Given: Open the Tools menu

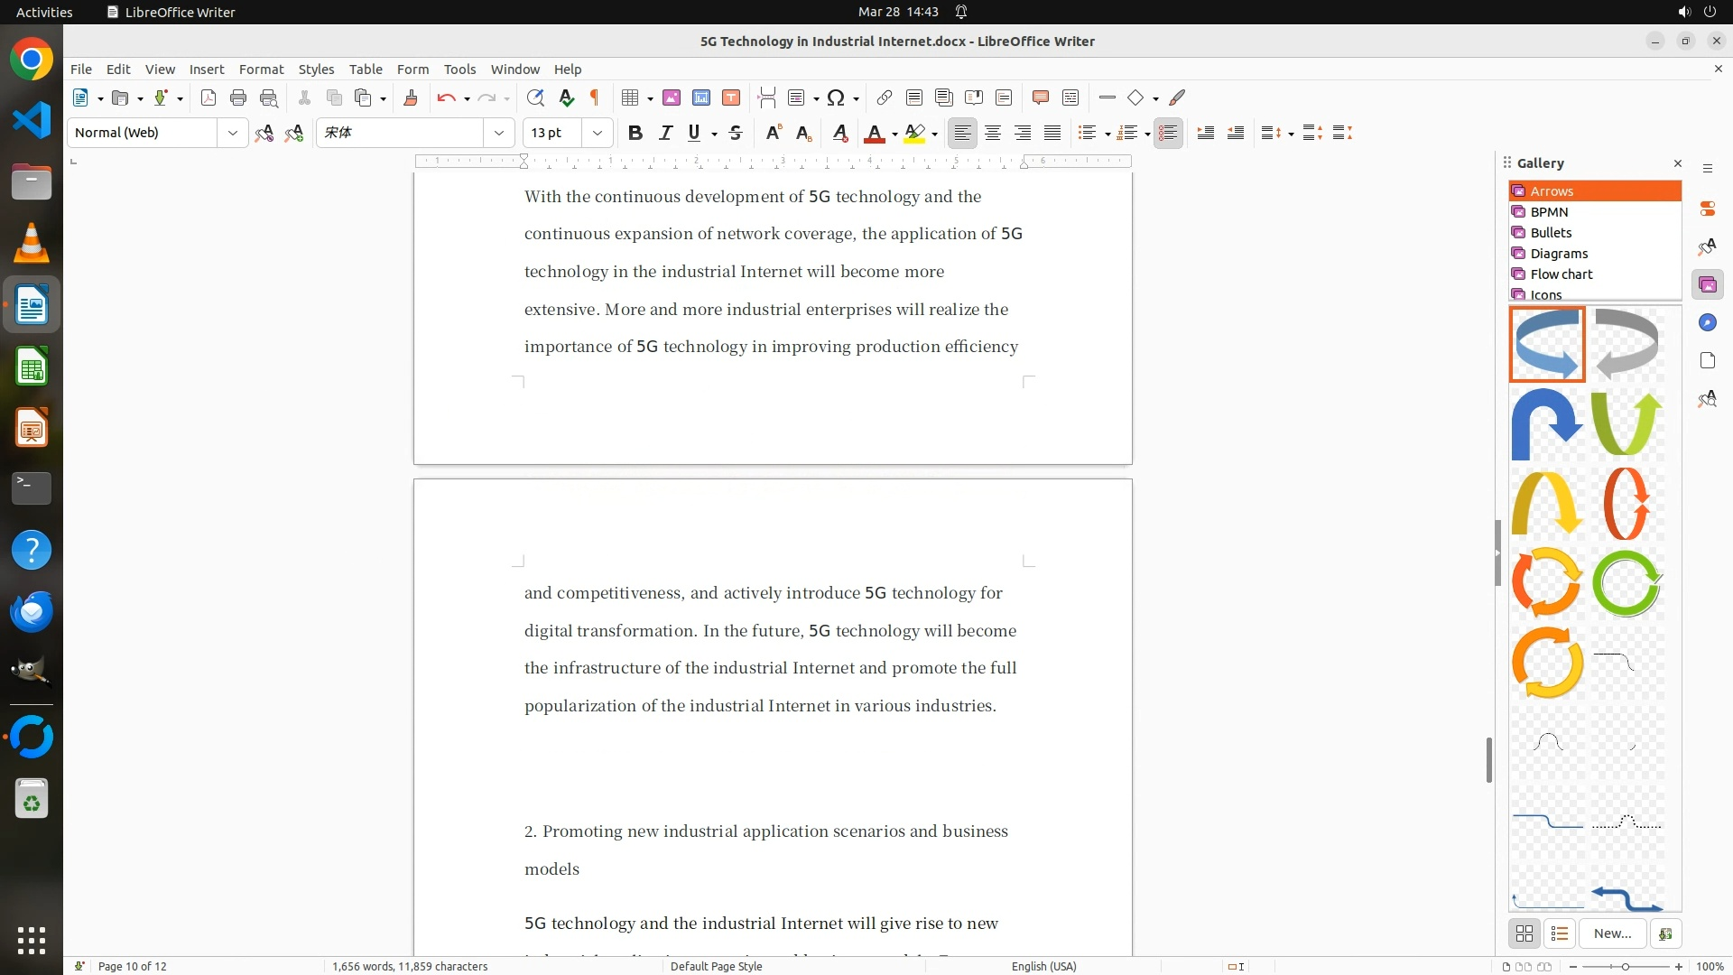Looking at the screenshot, I should point(459,70).
